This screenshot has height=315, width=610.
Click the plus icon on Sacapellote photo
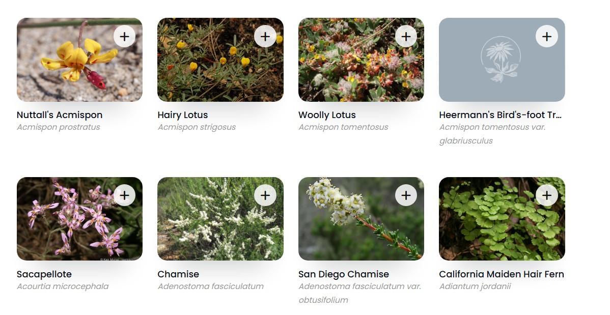[124, 195]
